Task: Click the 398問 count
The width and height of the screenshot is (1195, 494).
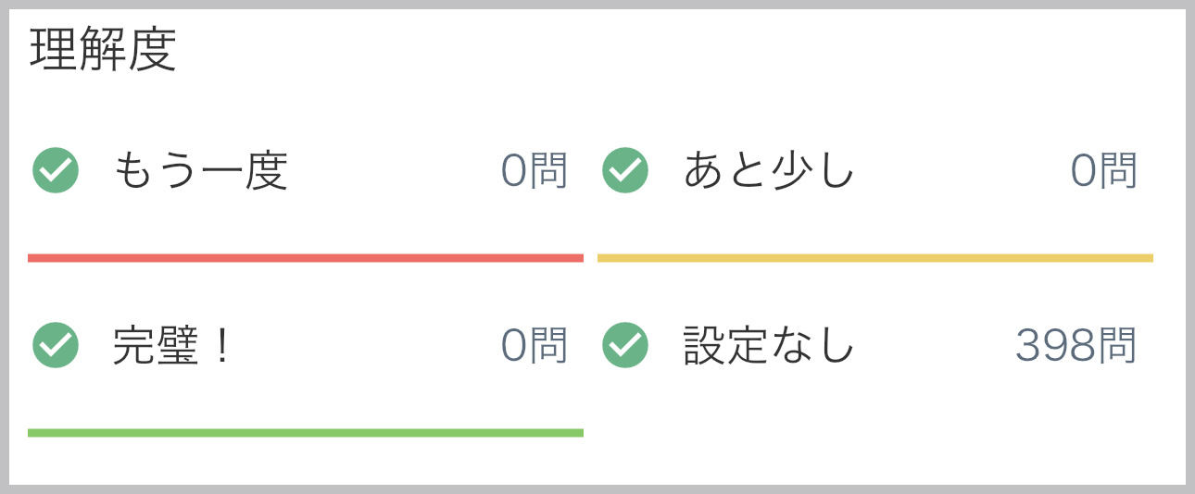Action: [1075, 345]
